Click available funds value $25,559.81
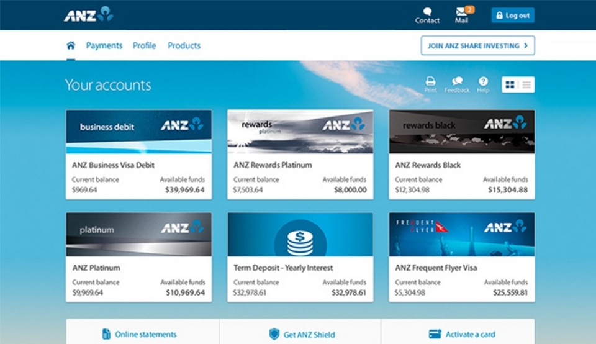This screenshot has width=596, height=344. [x=510, y=292]
